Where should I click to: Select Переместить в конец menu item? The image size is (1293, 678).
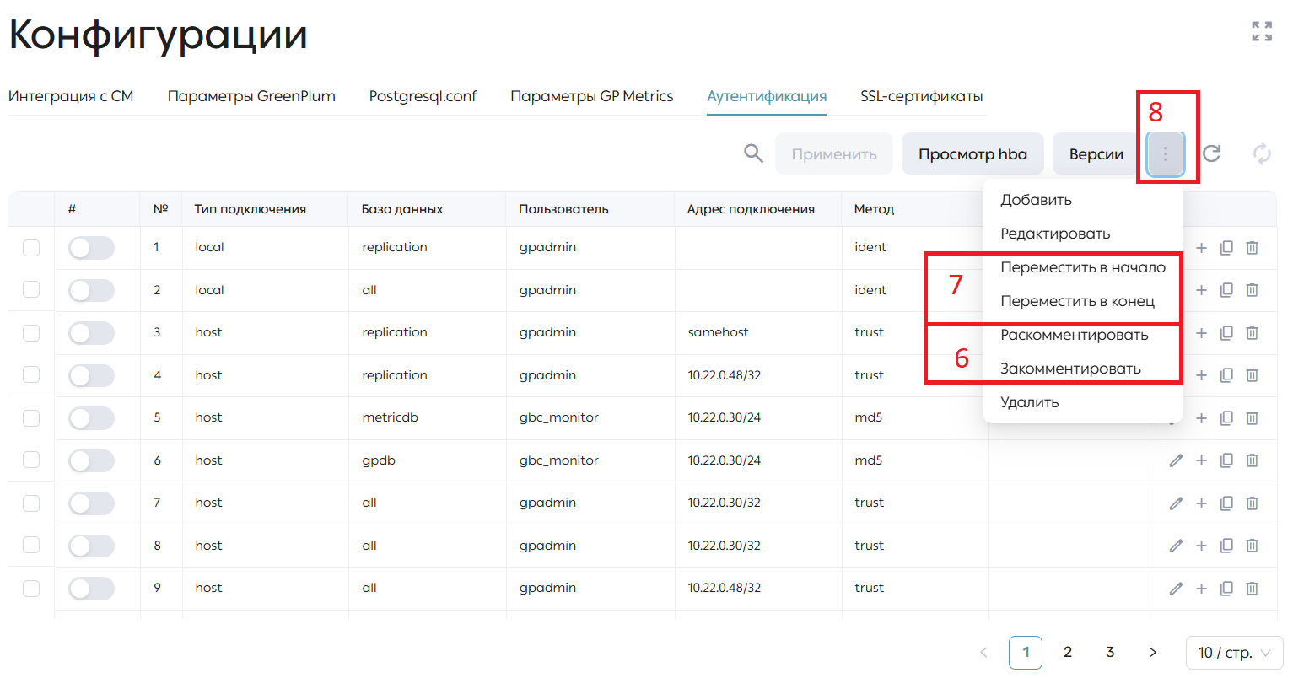(x=1083, y=301)
